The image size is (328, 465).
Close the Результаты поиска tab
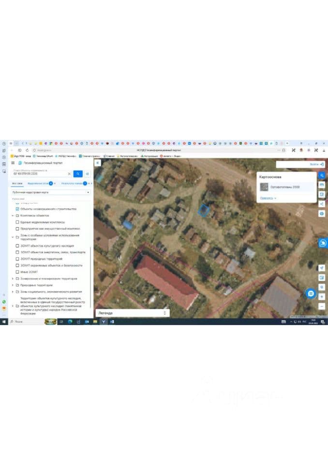point(89,184)
